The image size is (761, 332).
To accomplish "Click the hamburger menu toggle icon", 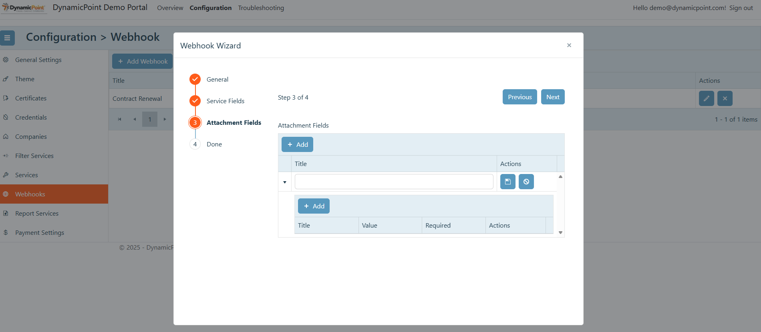I will pos(7,38).
